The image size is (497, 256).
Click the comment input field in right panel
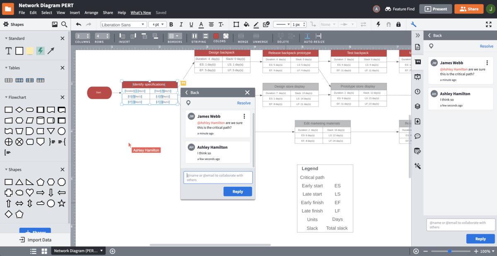pyautogui.click(x=461, y=225)
